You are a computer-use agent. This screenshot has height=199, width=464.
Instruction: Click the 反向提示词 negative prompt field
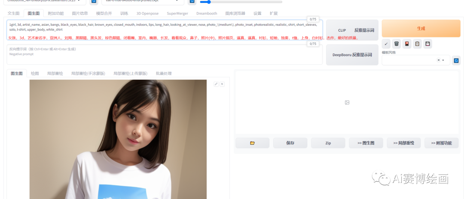[165, 54]
